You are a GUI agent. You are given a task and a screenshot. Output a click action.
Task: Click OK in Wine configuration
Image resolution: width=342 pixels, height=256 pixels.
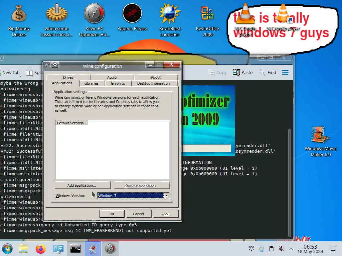[112, 214]
